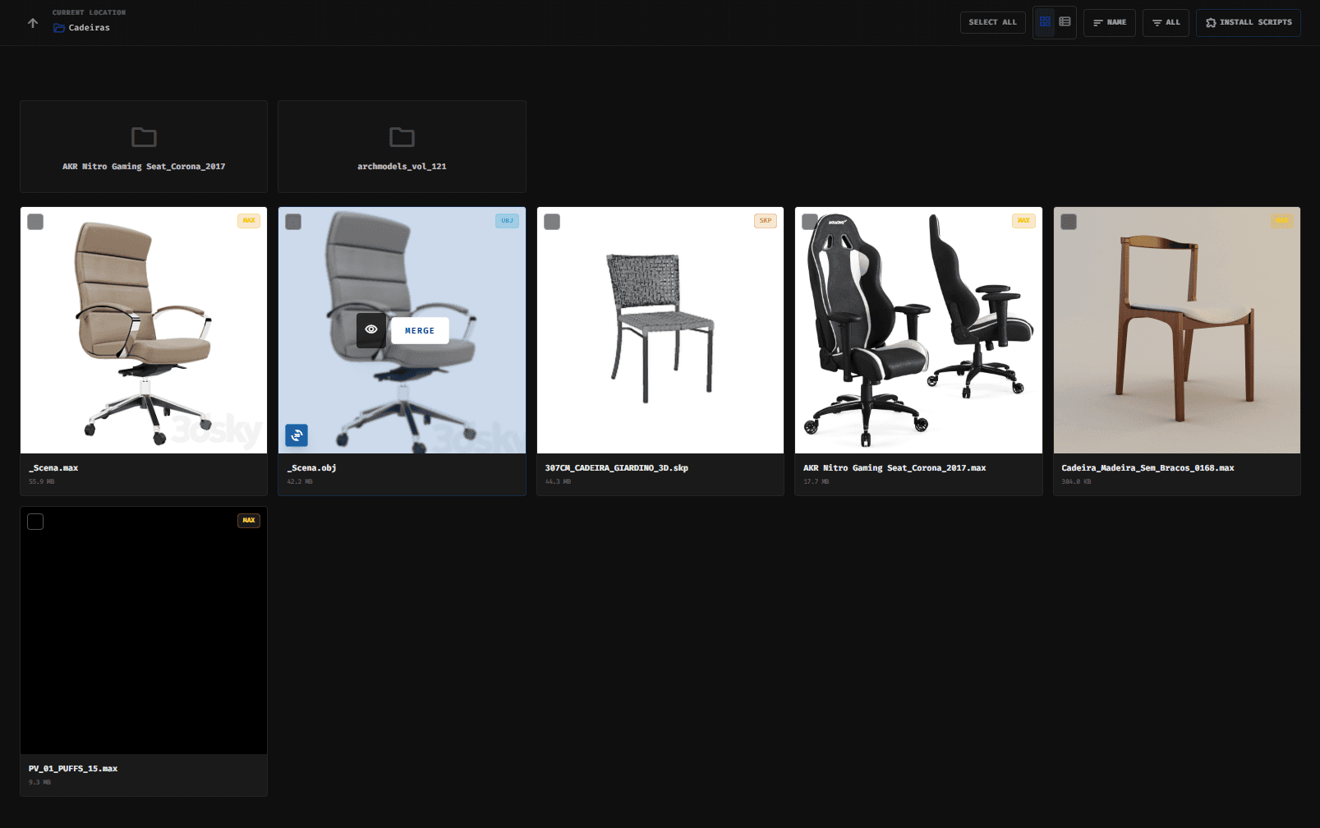Tick the _Scena.max checkbox
The height and width of the screenshot is (828, 1320).
click(35, 222)
